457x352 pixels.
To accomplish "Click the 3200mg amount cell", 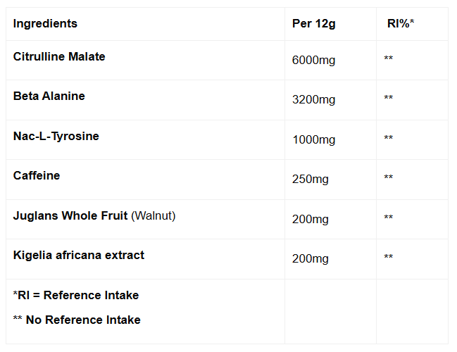I will (313, 100).
